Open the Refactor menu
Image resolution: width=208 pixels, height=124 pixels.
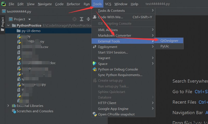coord(73,4)
